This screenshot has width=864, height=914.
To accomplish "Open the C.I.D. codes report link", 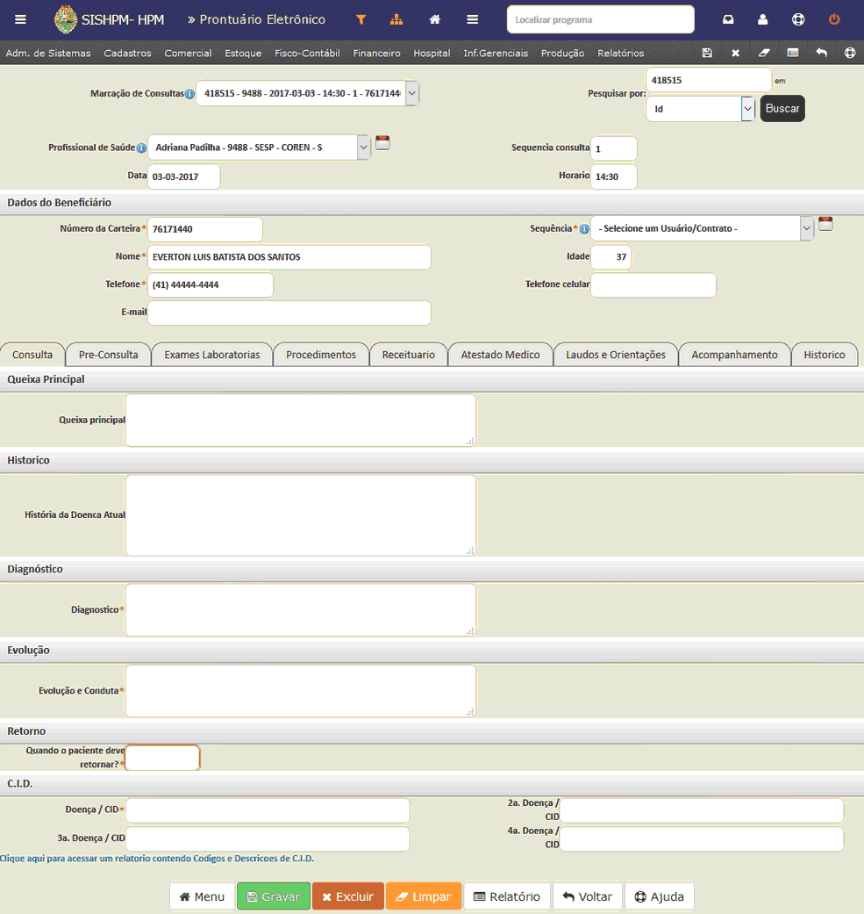I will 157,859.
